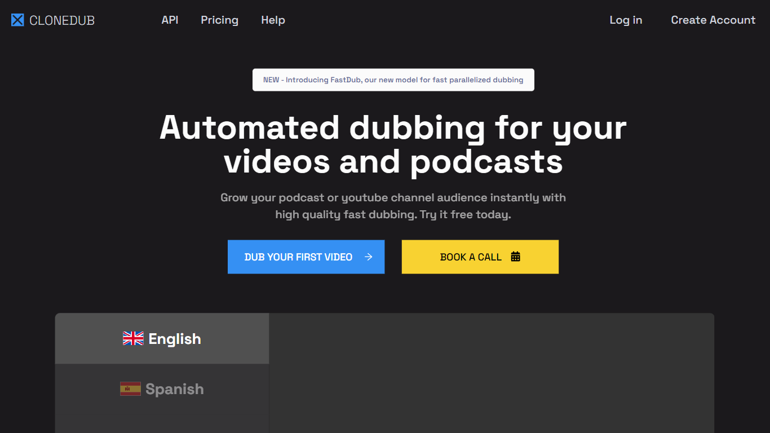Open the Help menu item

click(x=273, y=20)
